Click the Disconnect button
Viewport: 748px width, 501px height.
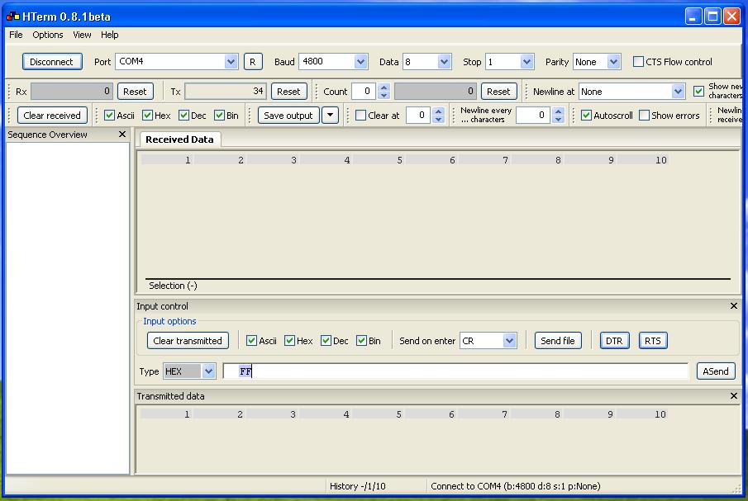(x=51, y=61)
